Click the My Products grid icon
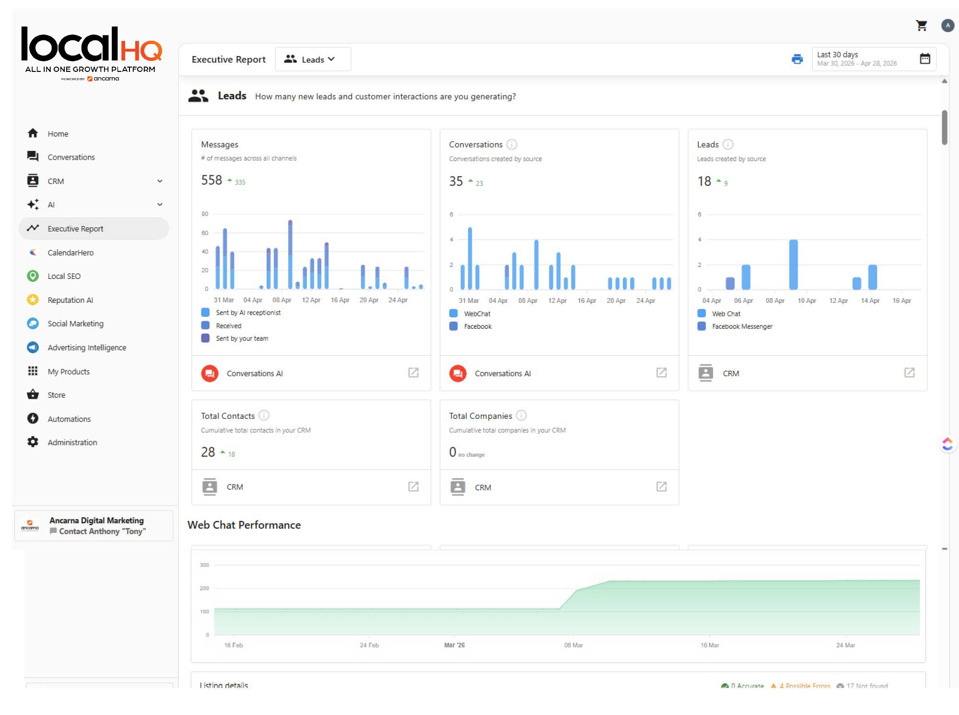This screenshot has width=959, height=715. (x=33, y=371)
